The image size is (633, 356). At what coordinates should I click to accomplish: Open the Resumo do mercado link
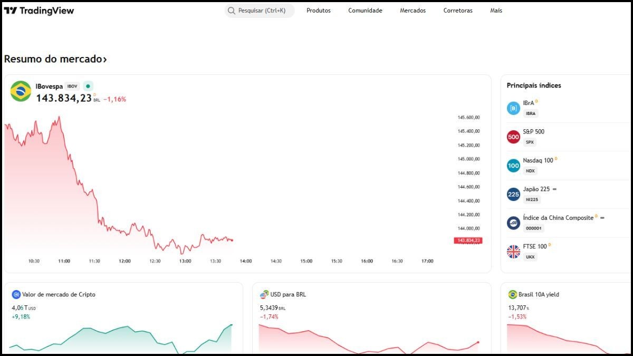click(x=55, y=59)
